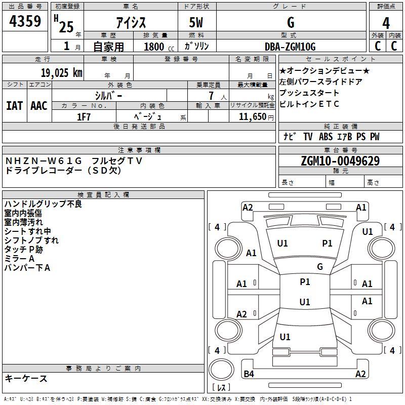
Task: Click the model code DBA-ZGM10G
Action: tap(290, 47)
